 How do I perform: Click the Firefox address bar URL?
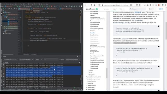116,5
